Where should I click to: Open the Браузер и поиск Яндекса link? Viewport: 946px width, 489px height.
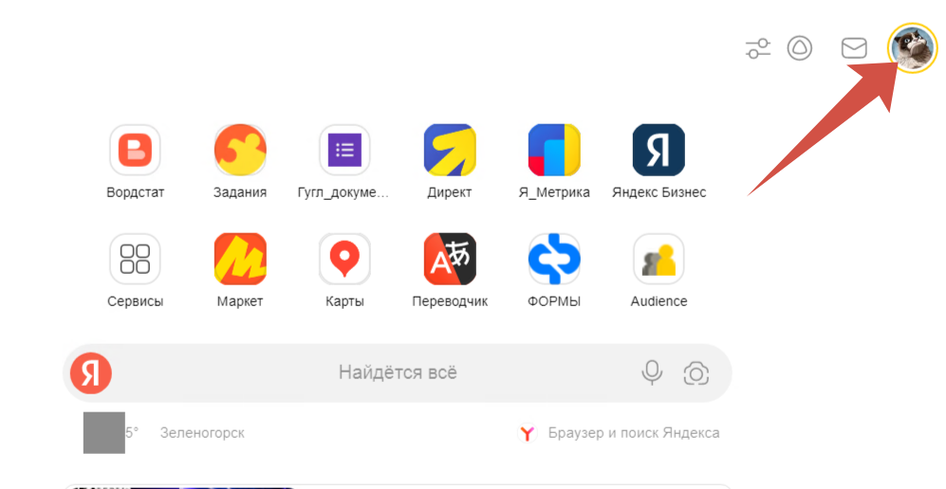pyautogui.click(x=634, y=433)
